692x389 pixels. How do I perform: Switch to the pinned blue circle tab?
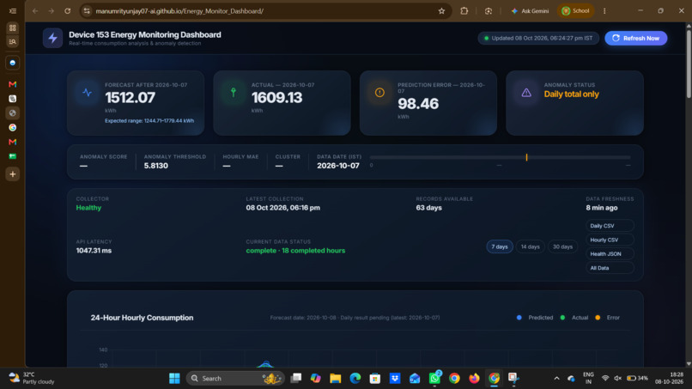[x=12, y=64]
